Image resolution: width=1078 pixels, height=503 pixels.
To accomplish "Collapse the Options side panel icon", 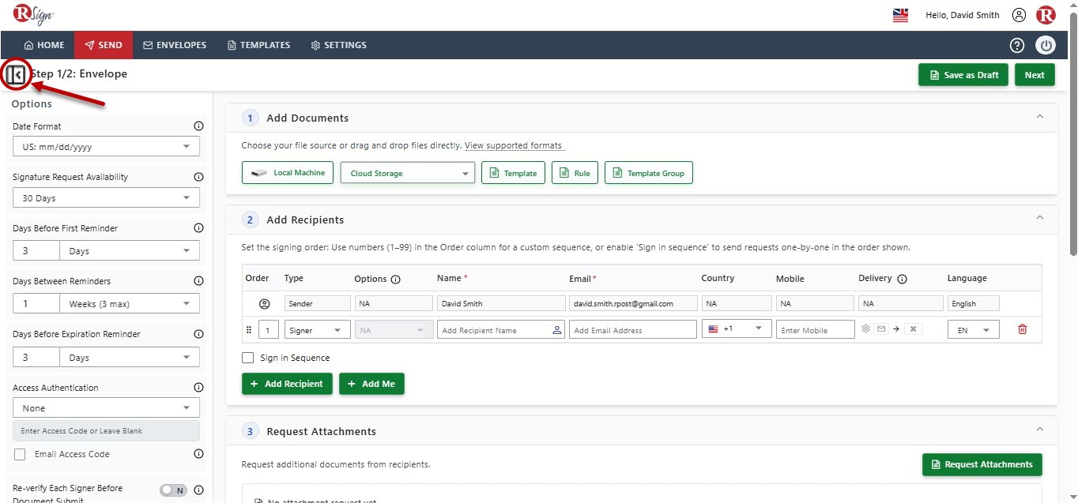I will 17,75.
